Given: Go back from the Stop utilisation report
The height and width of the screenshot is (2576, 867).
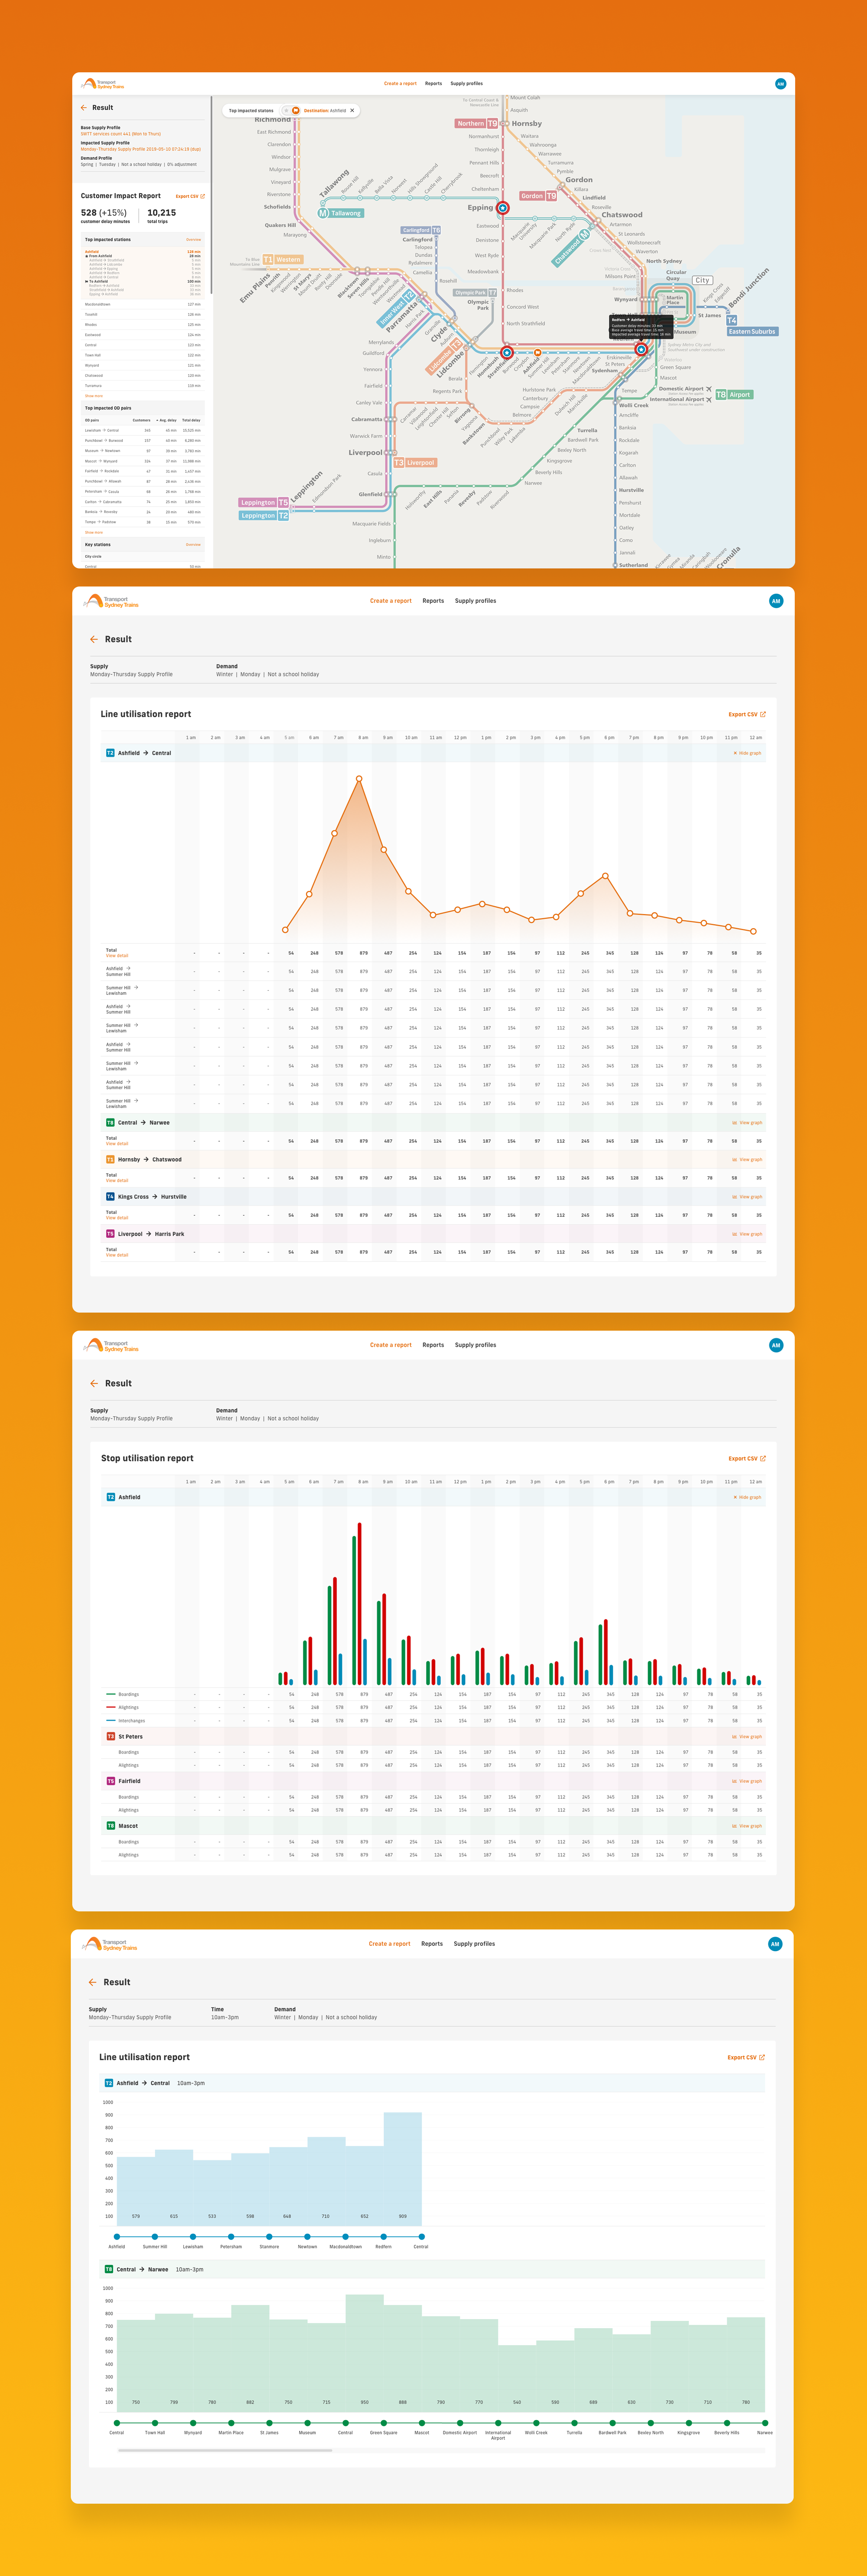Looking at the screenshot, I should pos(94,1383).
